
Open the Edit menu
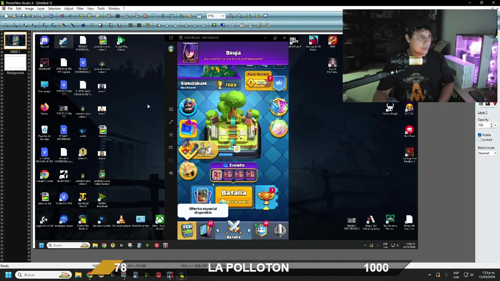18,9
